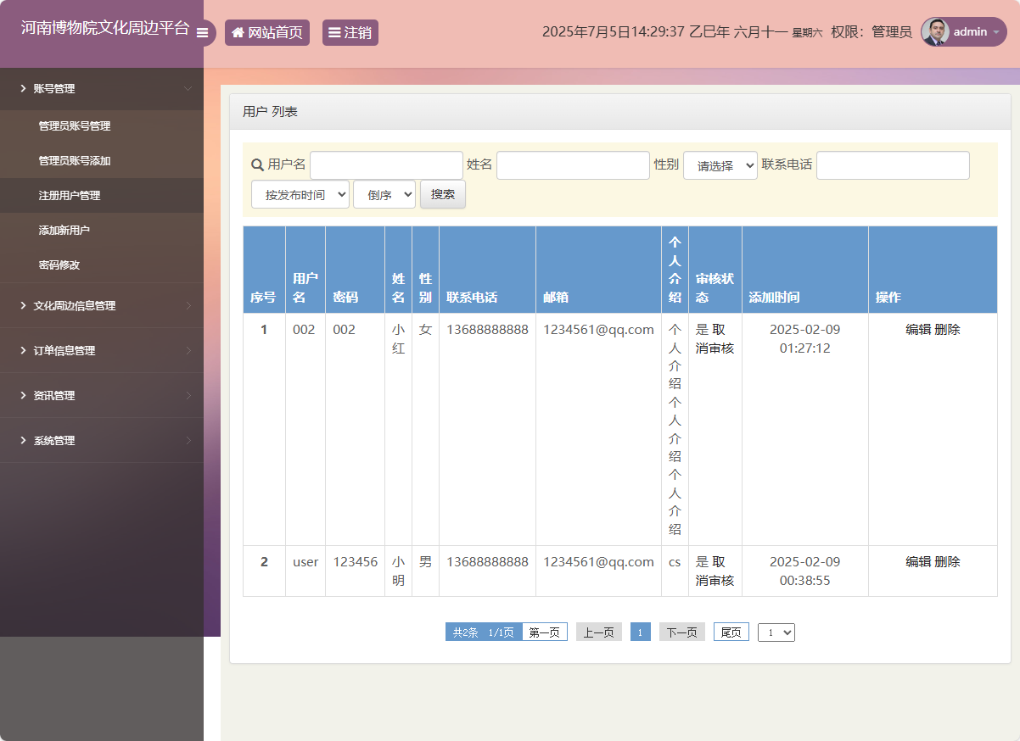The width and height of the screenshot is (1020, 741).
Task: Click the 注销 logout button
Action: (350, 33)
